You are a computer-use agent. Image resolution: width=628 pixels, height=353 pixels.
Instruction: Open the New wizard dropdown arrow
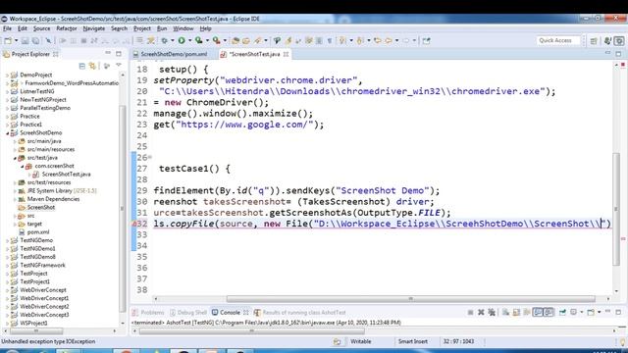pyautogui.click(x=16, y=41)
